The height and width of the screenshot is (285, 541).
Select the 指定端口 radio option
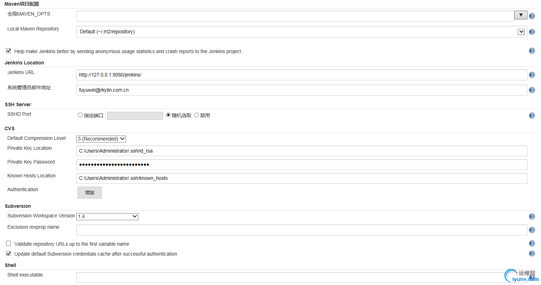pyautogui.click(x=80, y=115)
